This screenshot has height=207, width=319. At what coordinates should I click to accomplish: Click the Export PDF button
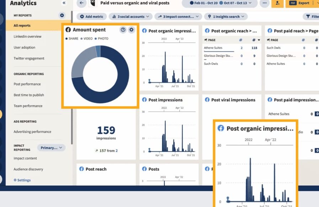[x=299, y=3]
